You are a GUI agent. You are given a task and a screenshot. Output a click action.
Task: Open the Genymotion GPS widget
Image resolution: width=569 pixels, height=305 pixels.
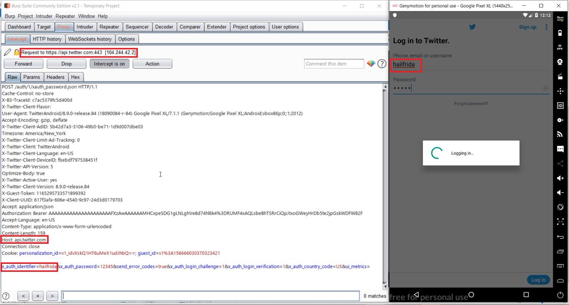pos(560,48)
